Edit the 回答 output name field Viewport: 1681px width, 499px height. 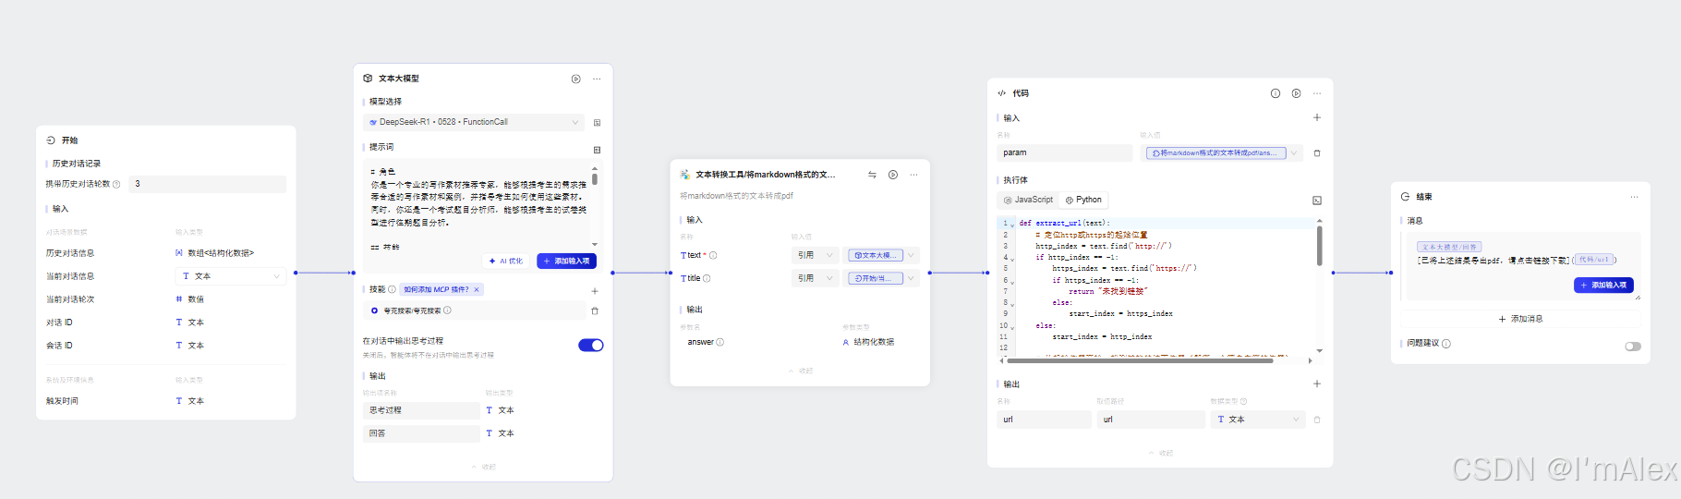(x=421, y=433)
